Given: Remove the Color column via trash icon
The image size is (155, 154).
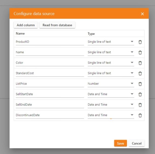Looking at the screenshot, I should click(x=140, y=63).
